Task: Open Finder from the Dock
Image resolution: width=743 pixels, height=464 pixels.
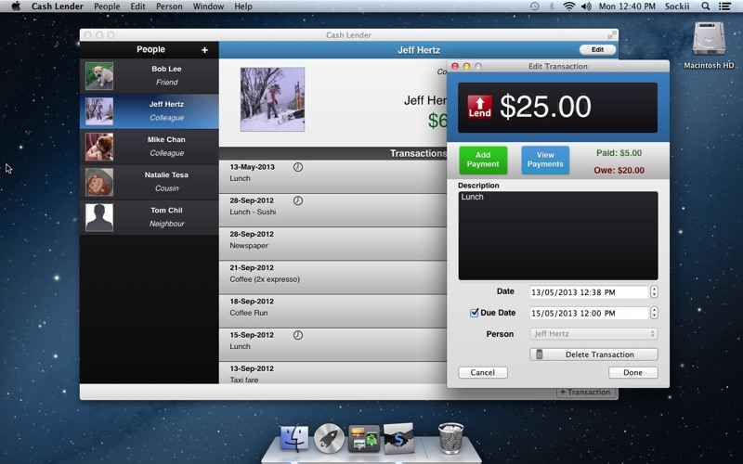Action: pos(294,438)
